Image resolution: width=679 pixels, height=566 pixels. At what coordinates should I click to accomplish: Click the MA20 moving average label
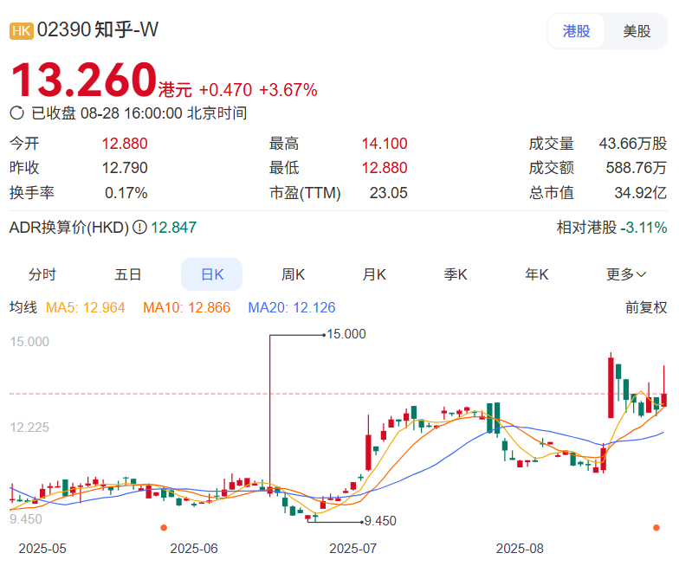click(291, 307)
